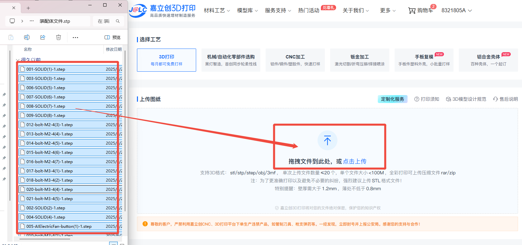
Task: Click the search magnifier in Explorer
Action: tap(118, 21)
